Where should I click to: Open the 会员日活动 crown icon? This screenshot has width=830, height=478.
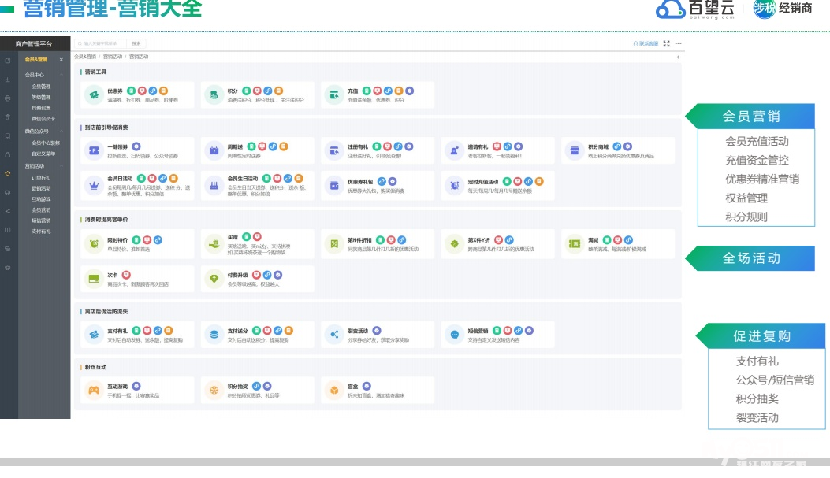coord(94,186)
